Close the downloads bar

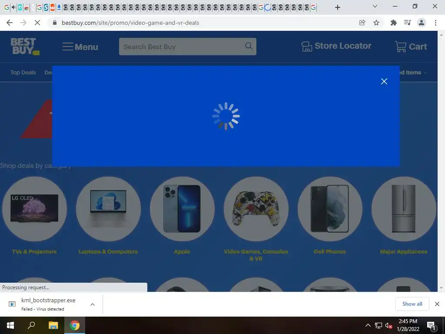click(437, 304)
